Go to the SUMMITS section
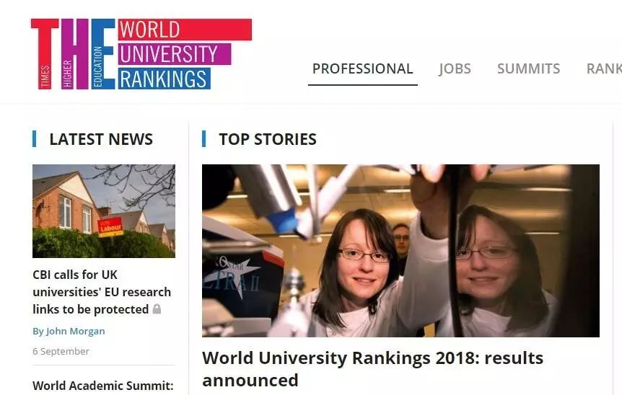 (528, 68)
